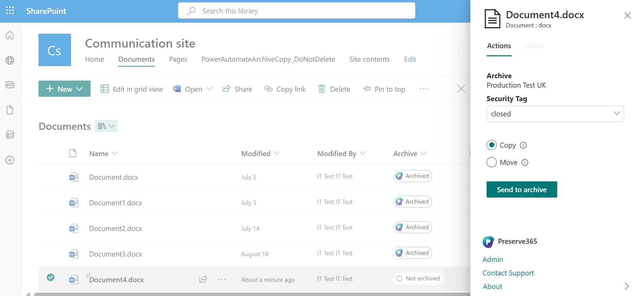This screenshot has height=296, width=640.
Task: Open Document2.docx file name
Action: pos(116,229)
